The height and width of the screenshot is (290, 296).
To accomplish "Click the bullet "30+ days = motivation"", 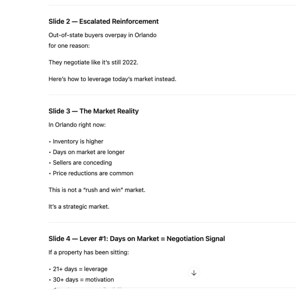I will coord(83,280).
